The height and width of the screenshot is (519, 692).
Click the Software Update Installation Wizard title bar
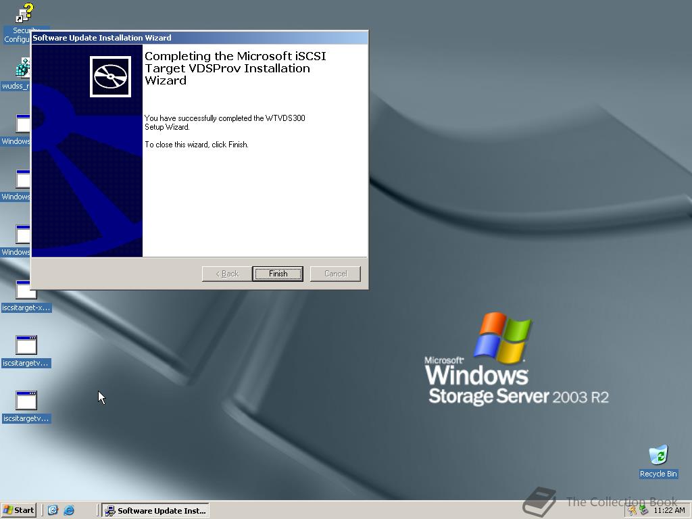coord(199,38)
